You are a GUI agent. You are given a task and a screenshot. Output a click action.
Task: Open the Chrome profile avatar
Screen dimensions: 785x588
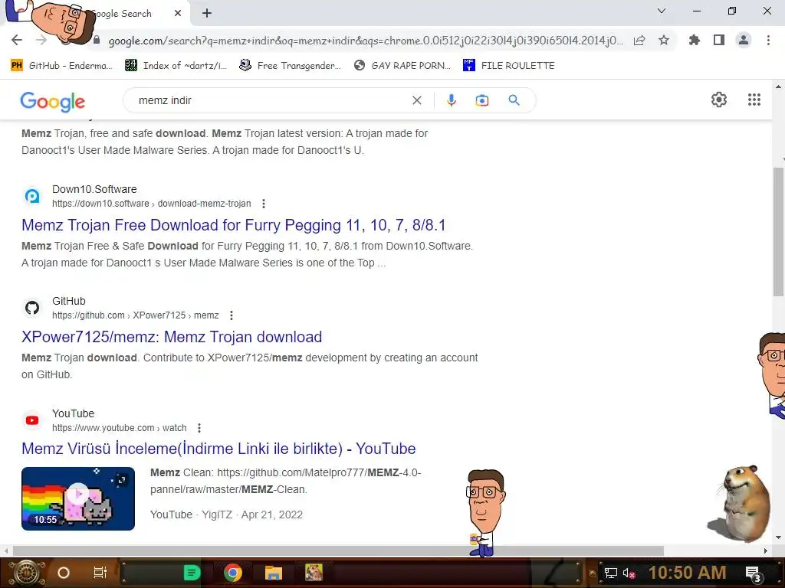(x=744, y=40)
